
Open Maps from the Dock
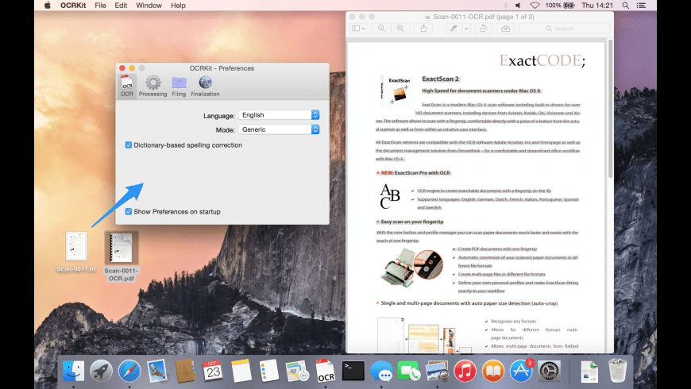point(297,371)
